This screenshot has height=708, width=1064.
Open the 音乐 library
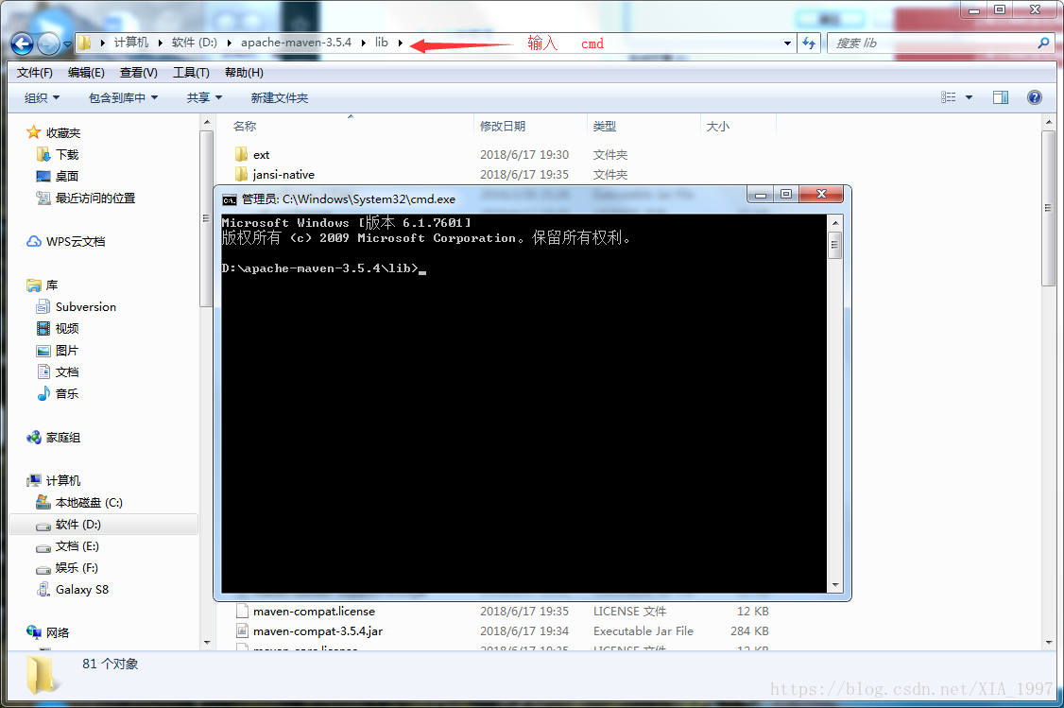pos(66,394)
